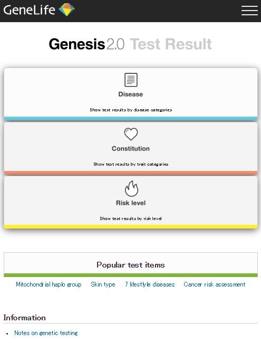Open Cancer risk assessment link
The height and width of the screenshot is (343, 261).
[215, 284]
